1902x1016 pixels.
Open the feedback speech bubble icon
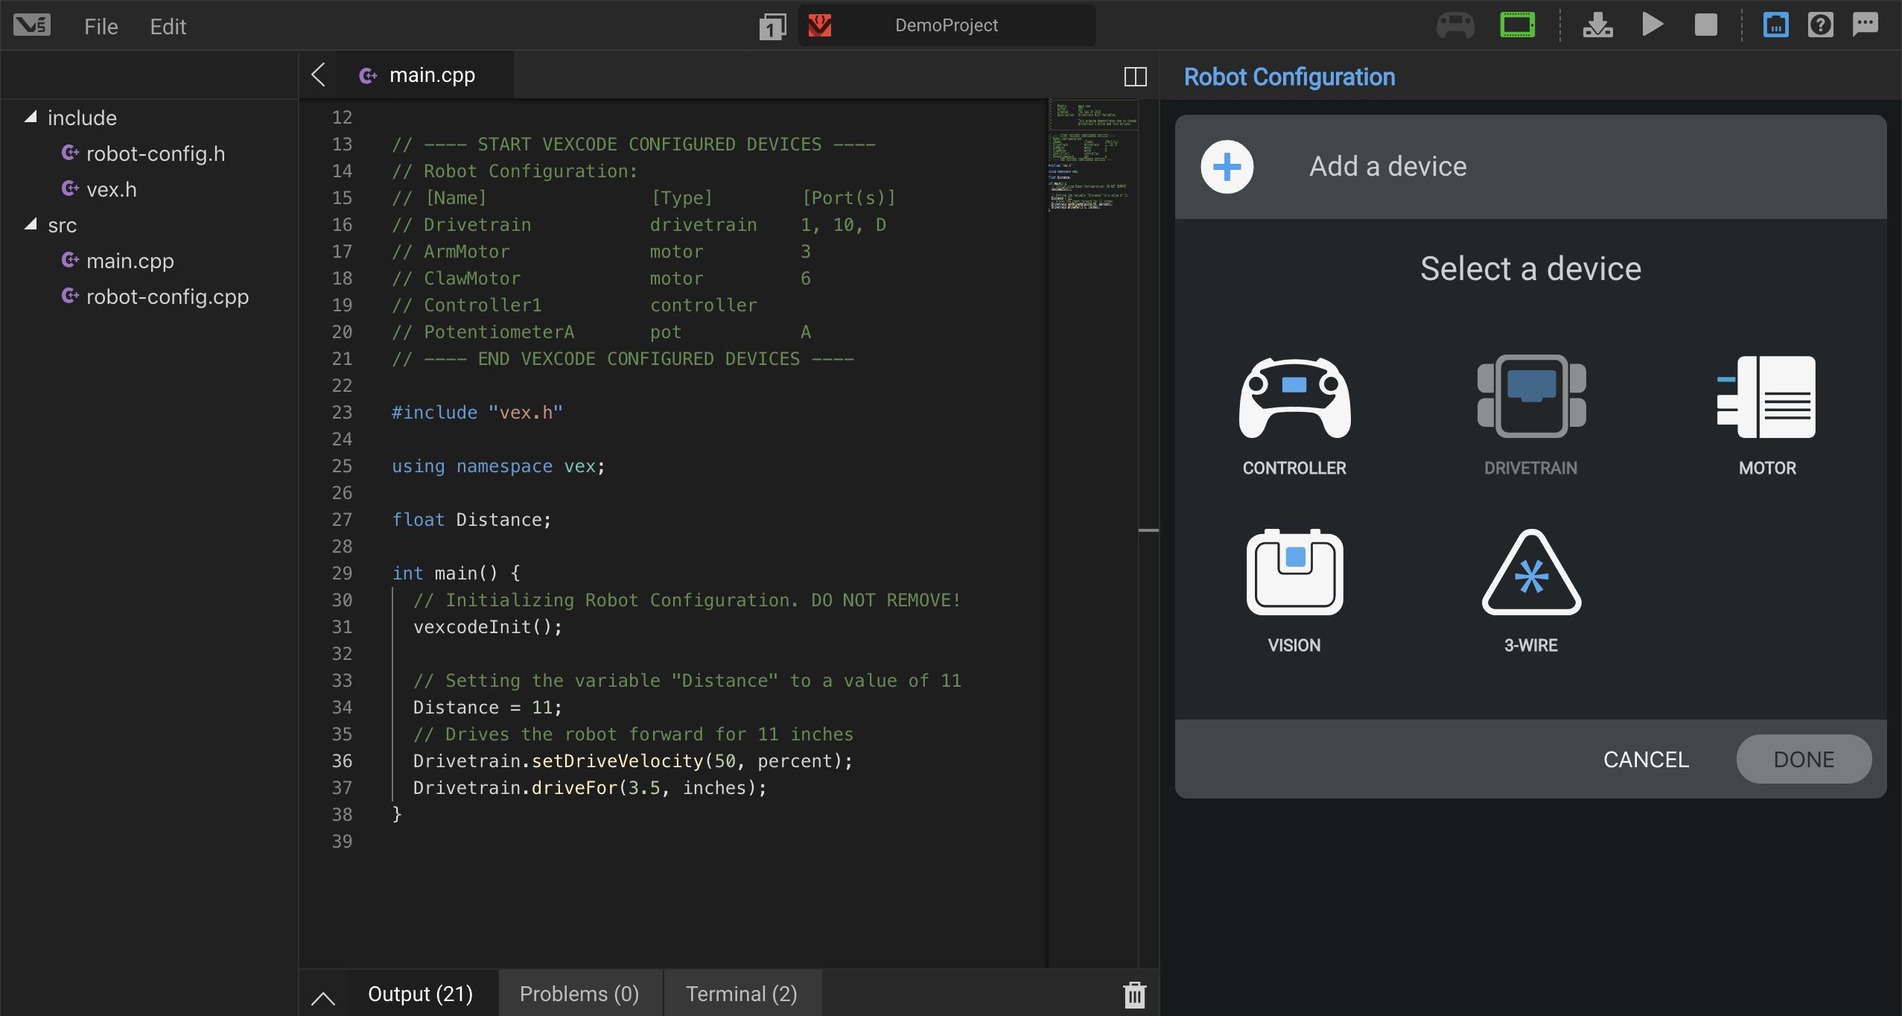coord(1866,25)
